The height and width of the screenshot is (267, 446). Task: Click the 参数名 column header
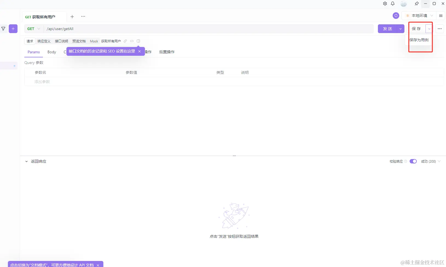pos(40,72)
